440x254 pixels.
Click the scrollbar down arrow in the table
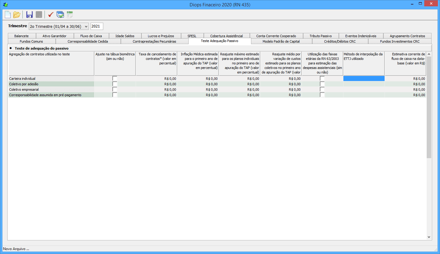click(x=429, y=237)
